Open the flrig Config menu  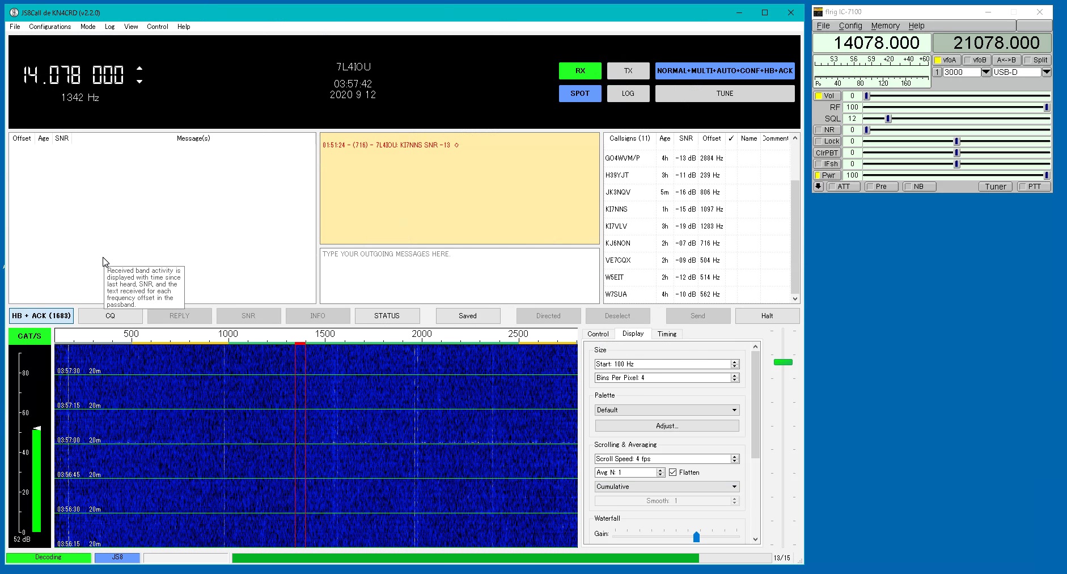pyautogui.click(x=850, y=26)
